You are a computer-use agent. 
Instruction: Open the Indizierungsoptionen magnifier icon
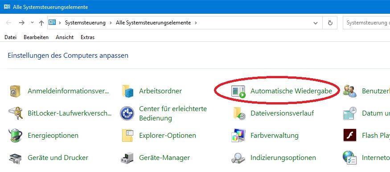238,158
